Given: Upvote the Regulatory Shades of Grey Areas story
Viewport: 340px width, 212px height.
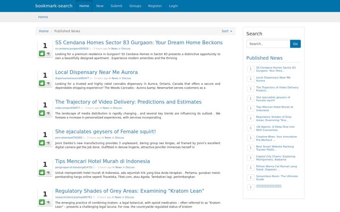Looking at the screenshot, I should [42, 202].
